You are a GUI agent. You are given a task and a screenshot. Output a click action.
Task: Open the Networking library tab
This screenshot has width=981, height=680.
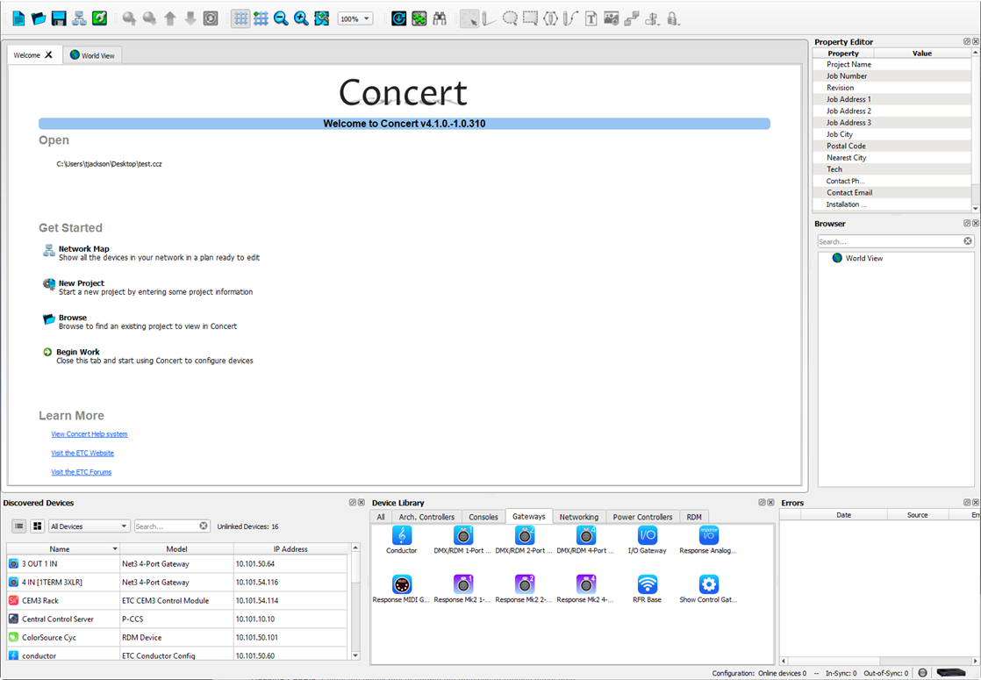579,517
